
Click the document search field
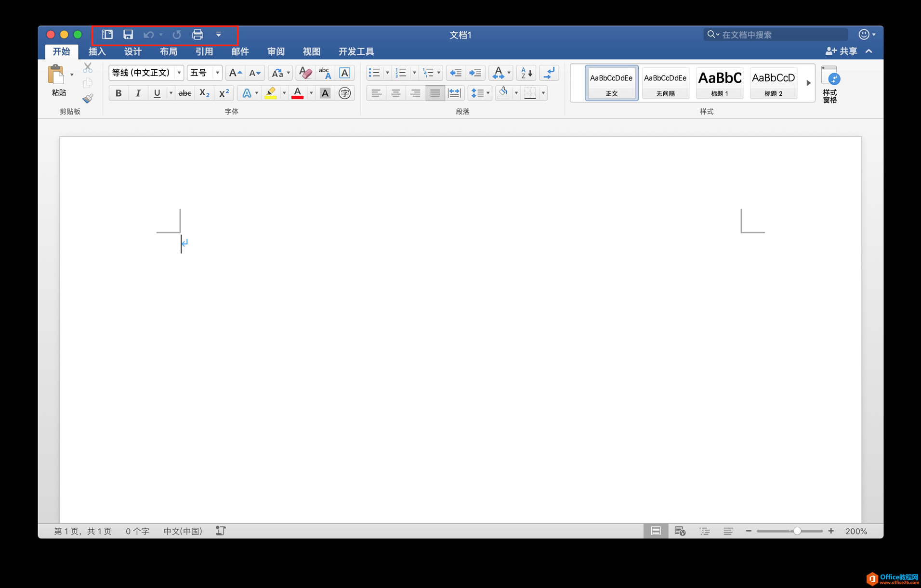point(780,35)
